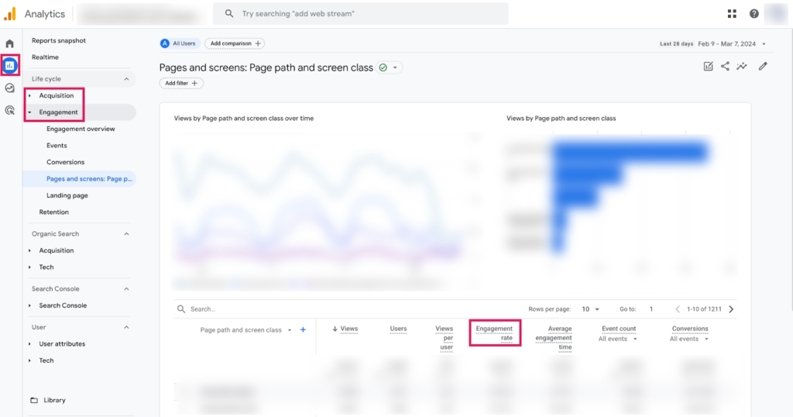Open the date range dropdown
This screenshot has width=793, height=417.
pyautogui.click(x=732, y=44)
